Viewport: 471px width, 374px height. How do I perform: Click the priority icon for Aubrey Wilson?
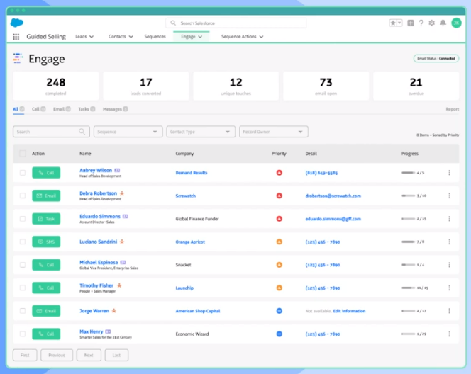pos(279,173)
